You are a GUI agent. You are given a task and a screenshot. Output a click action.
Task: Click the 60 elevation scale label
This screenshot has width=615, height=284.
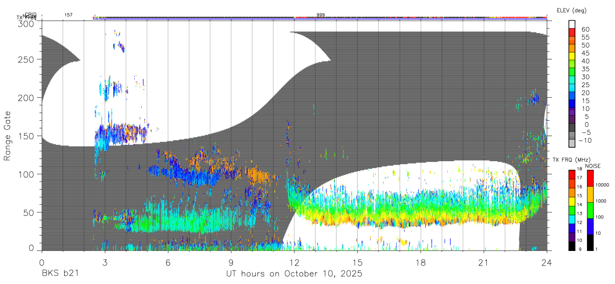[585, 29]
